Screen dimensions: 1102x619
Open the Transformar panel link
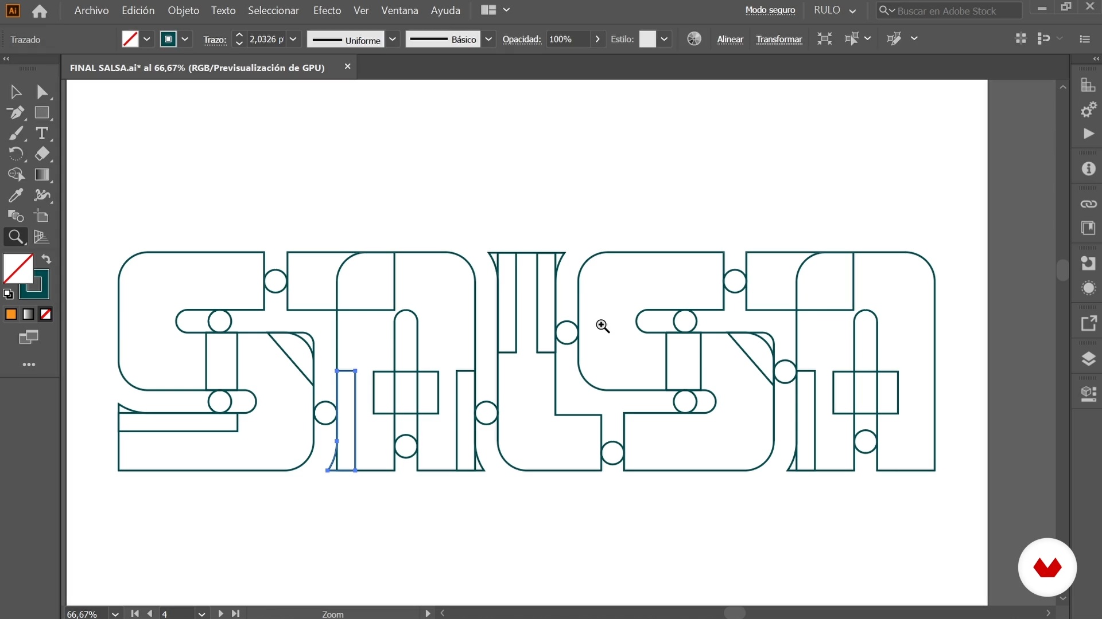click(779, 39)
